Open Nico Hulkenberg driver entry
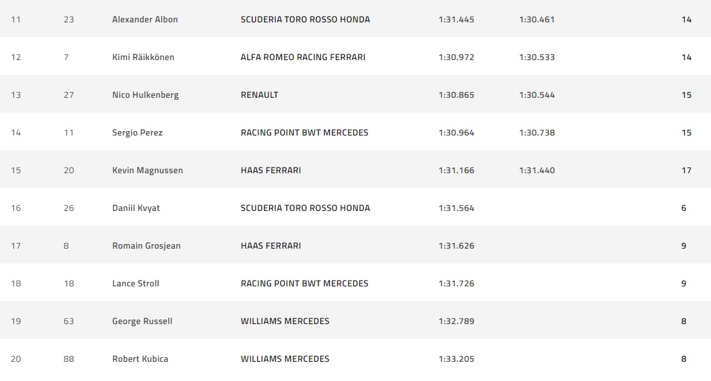The width and height of the screenshot is (711, 381). 145,95
